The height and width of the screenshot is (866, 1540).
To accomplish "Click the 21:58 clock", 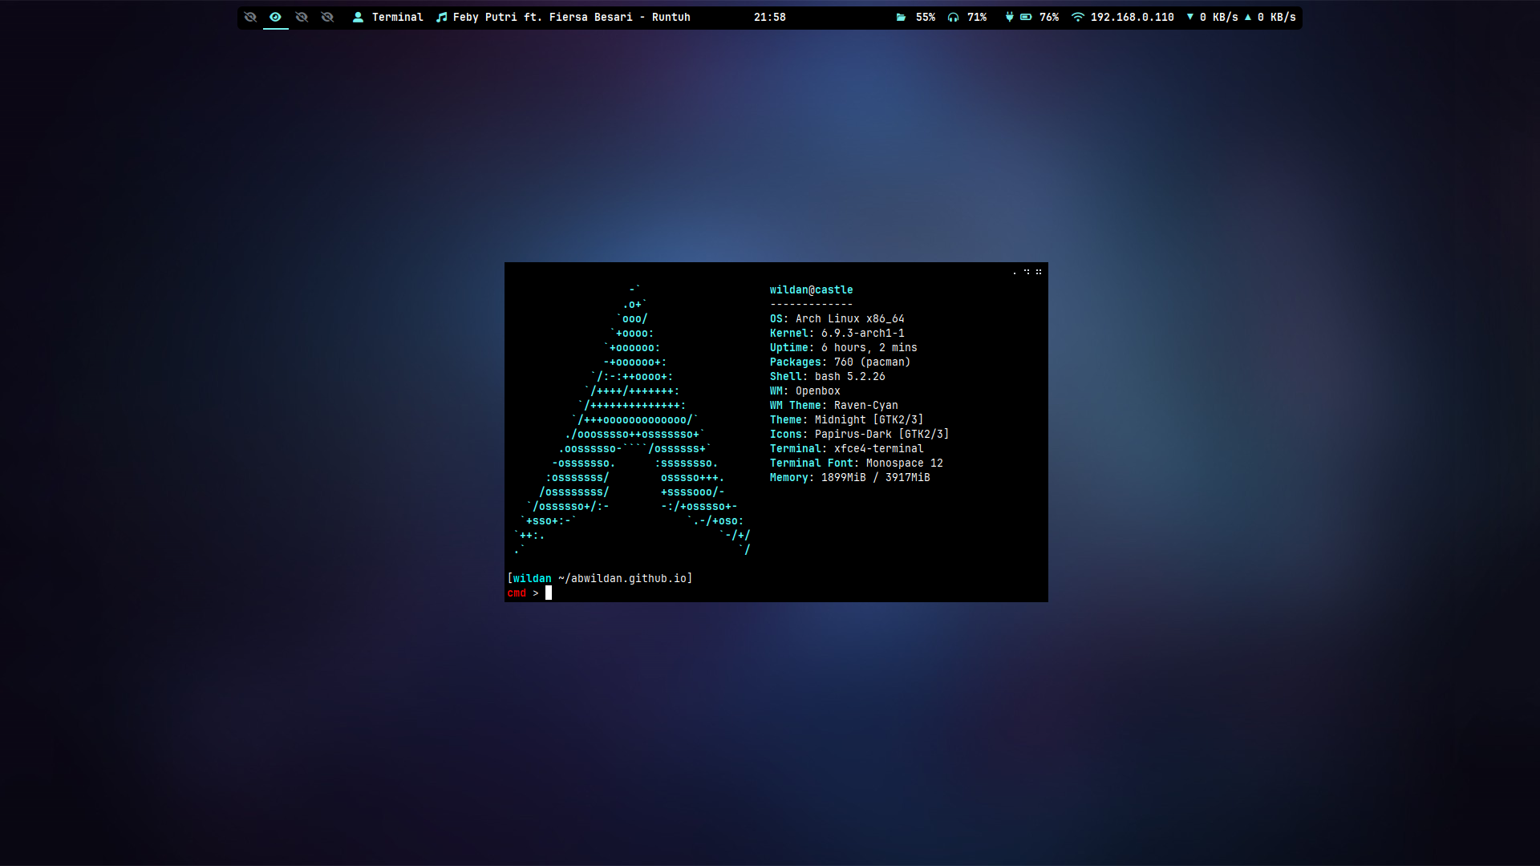I will coord(769,17).
